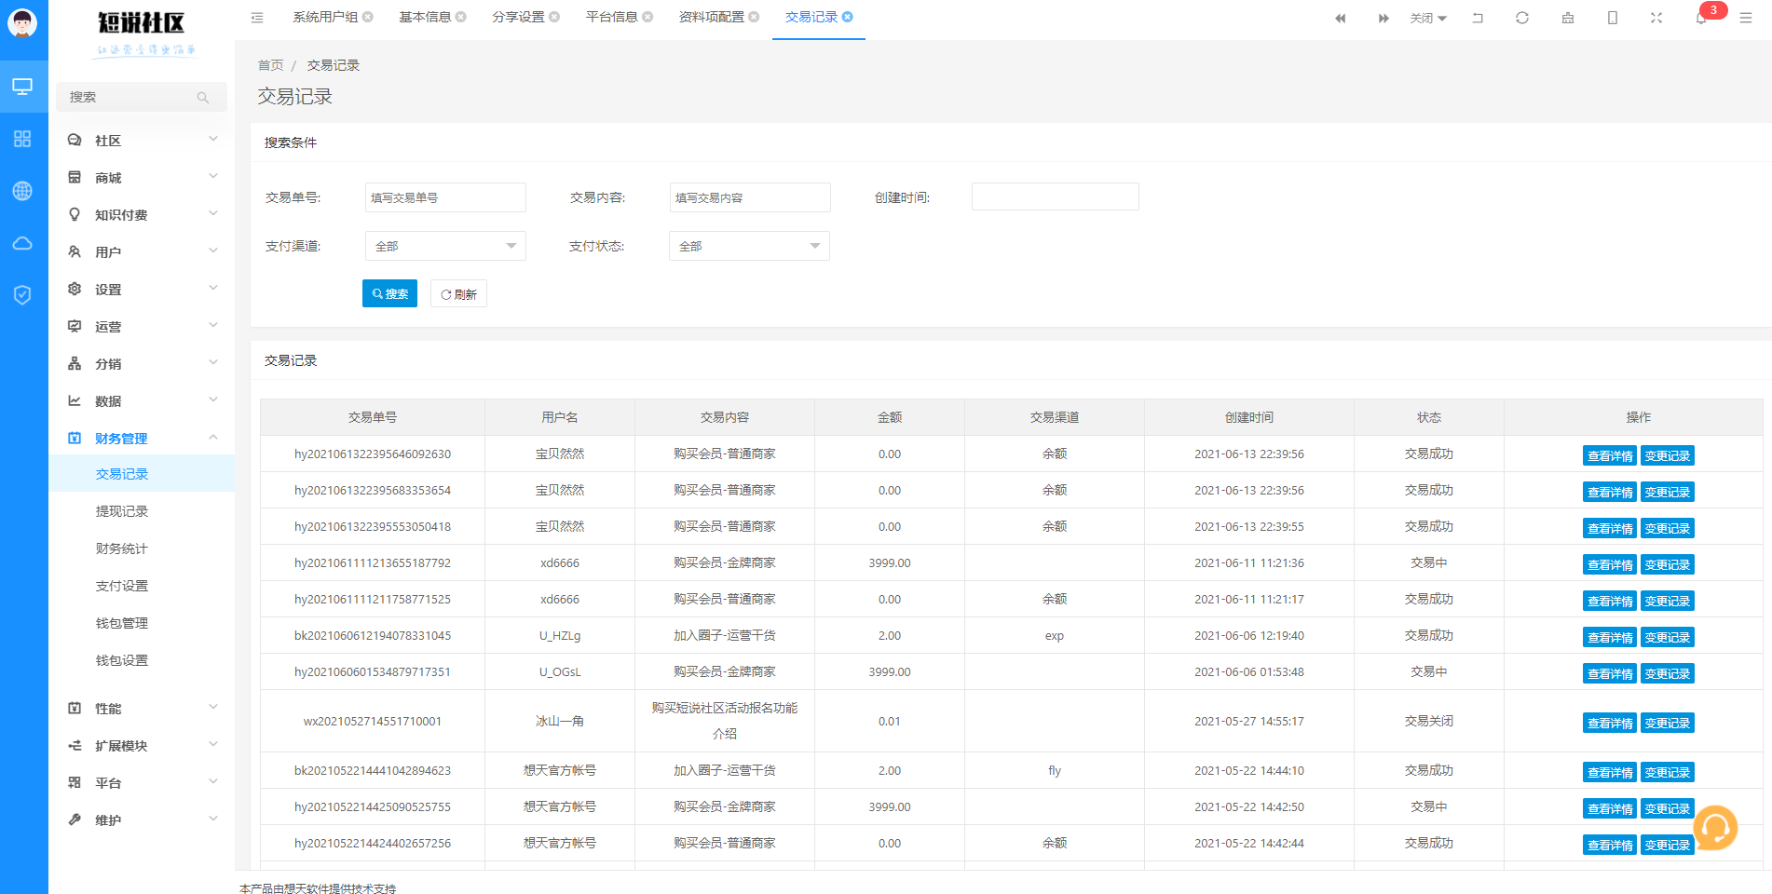Open the orange customer support chat bubble
Screen dimensions: 1772x894
pyautogui.click(x=1715, y=827)
